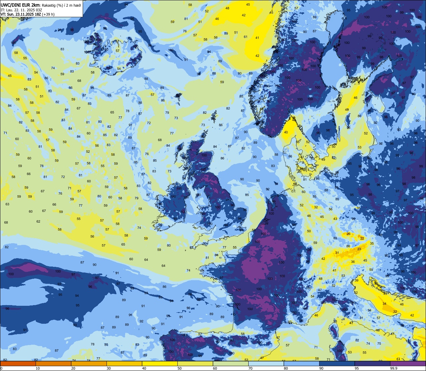Click the legend swatch below 10 percent

coord(18,363)
